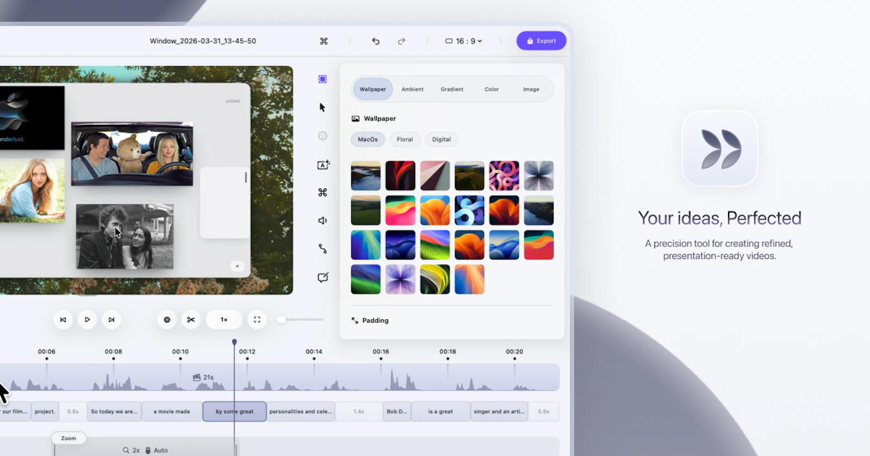Image resolution: width=870 pixels, height=456 pixels.
Task: Open the motion path sidebar icon
Action: click(x=322, y=249)
